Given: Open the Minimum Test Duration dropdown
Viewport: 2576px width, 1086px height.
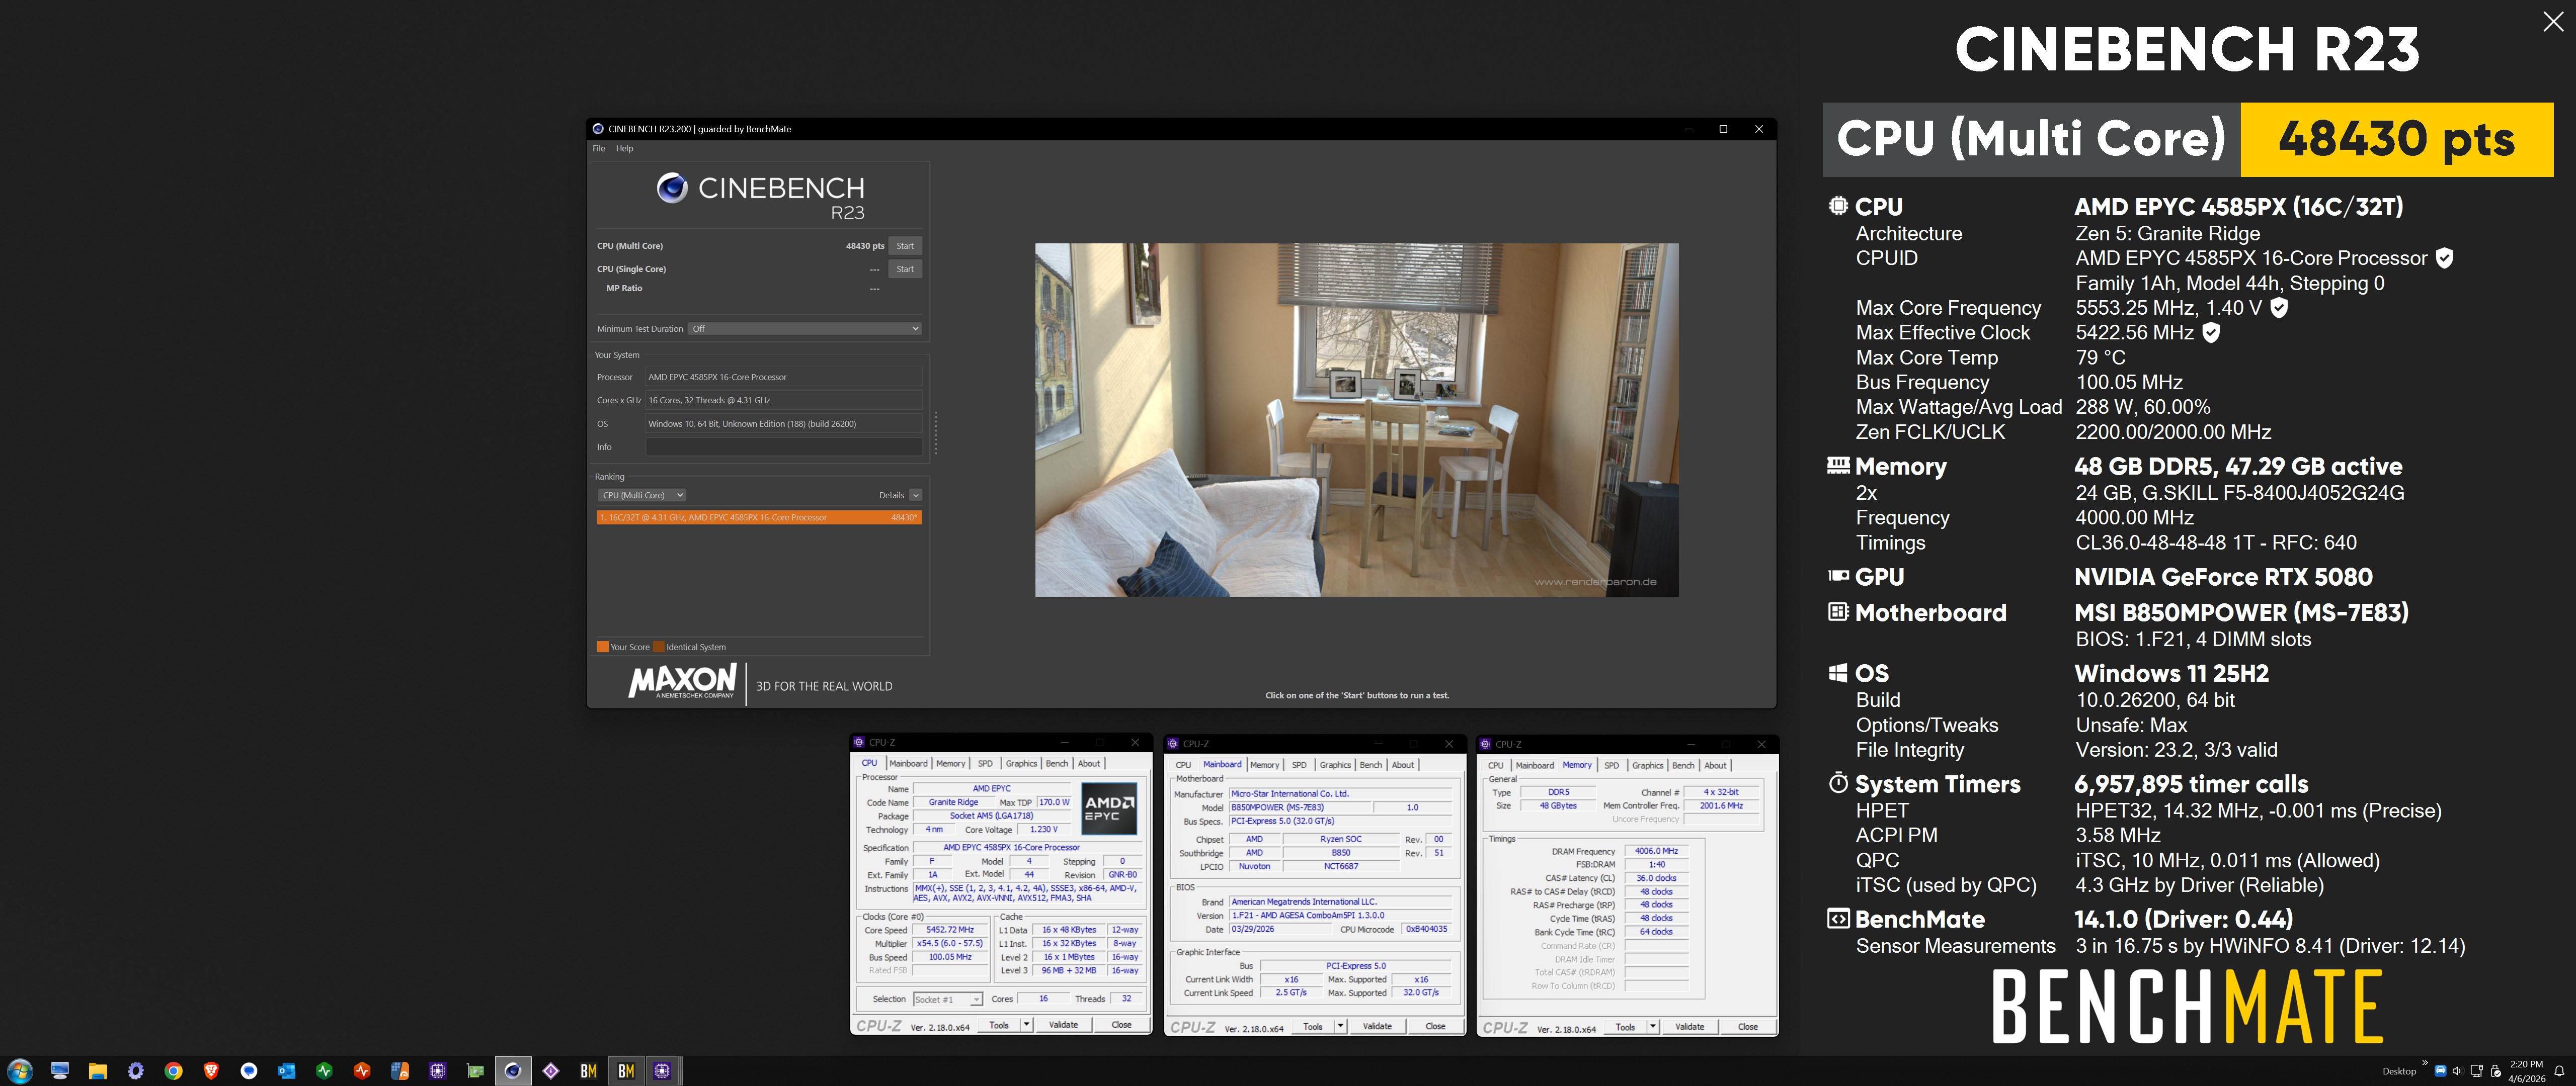Looking at the screenshot, I should pos(804,329).
